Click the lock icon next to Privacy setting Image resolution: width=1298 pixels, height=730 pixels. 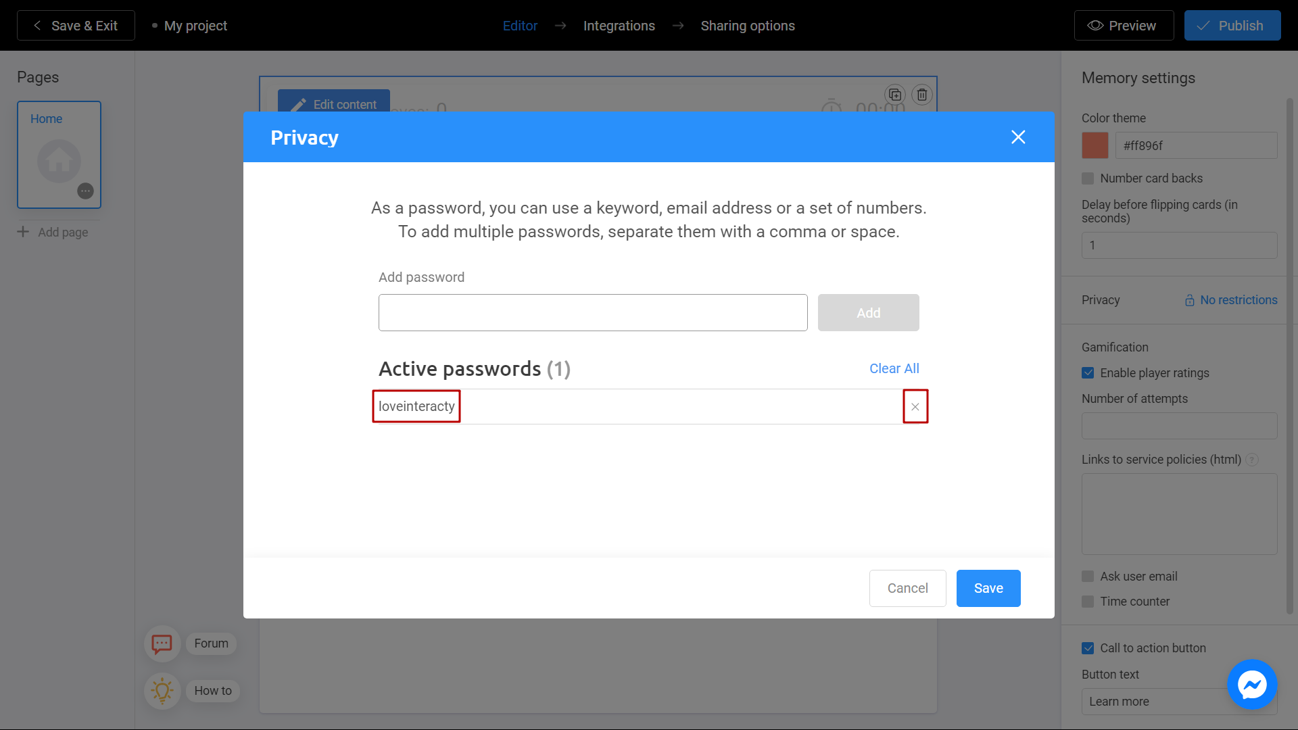1189,299
